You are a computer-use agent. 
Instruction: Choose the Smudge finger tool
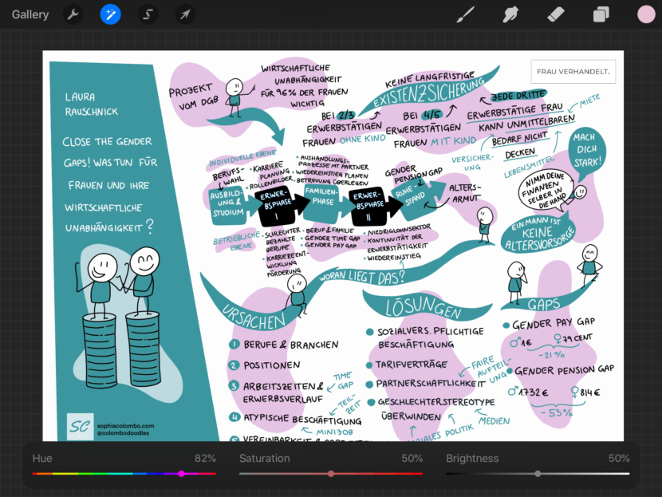coord(510,14)
